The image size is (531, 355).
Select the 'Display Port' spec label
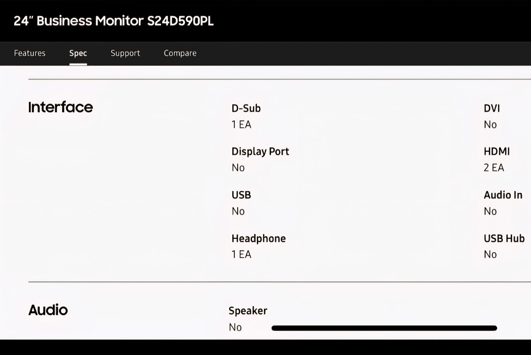point(260,152)
